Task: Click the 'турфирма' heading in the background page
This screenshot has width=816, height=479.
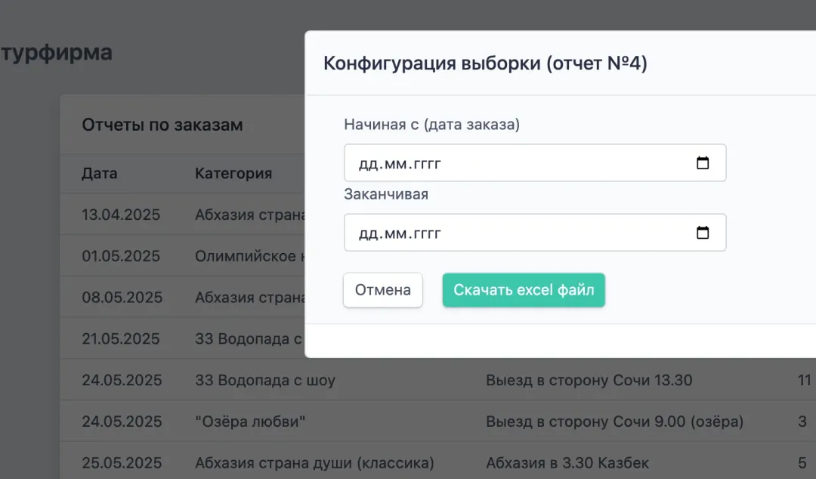Action: [x=56, y=53]
